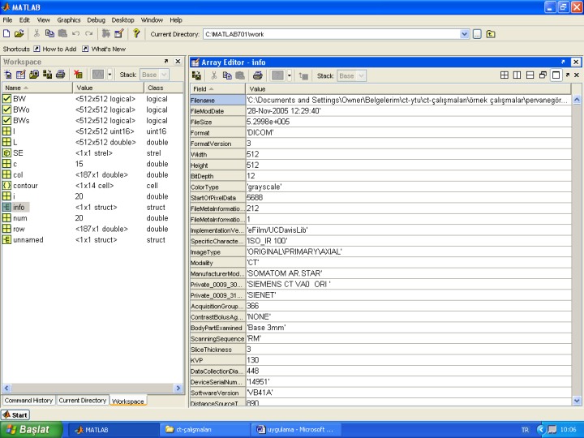The height and width of the screenshot is (438, 584).
Task: Click the browse for folder button
Action: (x=477, y=34)
